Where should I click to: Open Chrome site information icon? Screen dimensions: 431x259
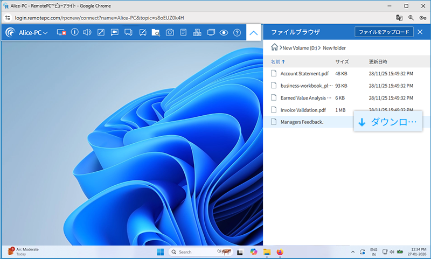point(8,18)
